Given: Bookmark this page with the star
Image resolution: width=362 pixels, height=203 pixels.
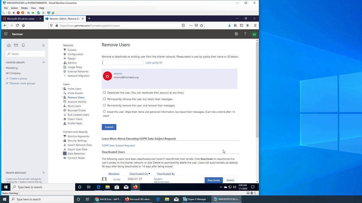Looking at the screenshot, I should pos(202,25).
